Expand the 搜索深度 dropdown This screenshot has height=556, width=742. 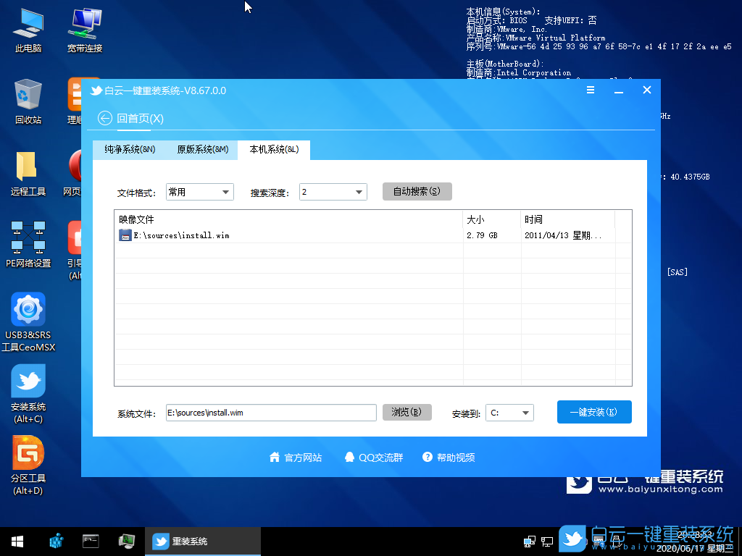tap(333, 191)
